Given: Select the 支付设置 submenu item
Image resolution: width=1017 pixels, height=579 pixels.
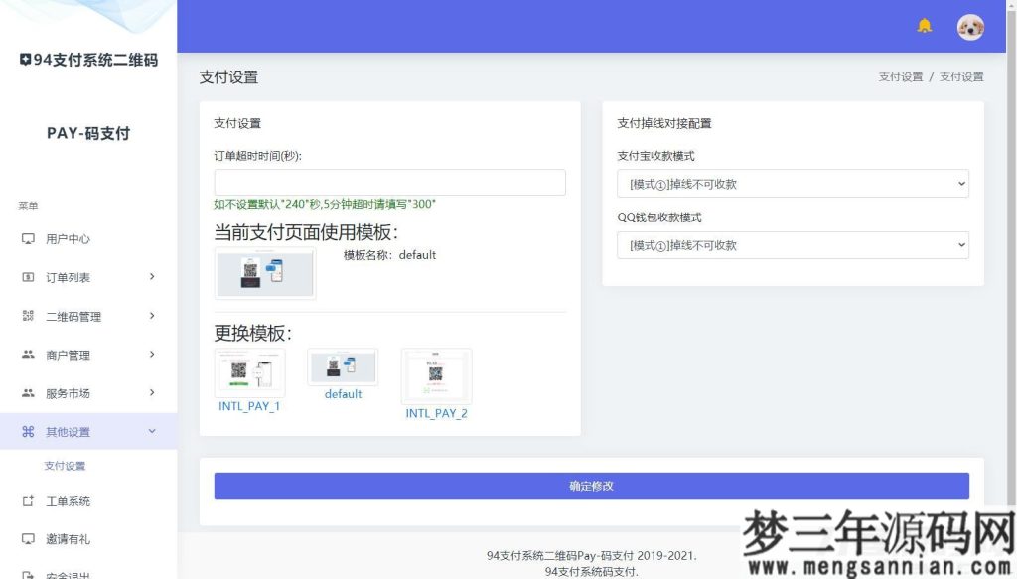Looking at the screenshot, I should (x=68, y=465).
